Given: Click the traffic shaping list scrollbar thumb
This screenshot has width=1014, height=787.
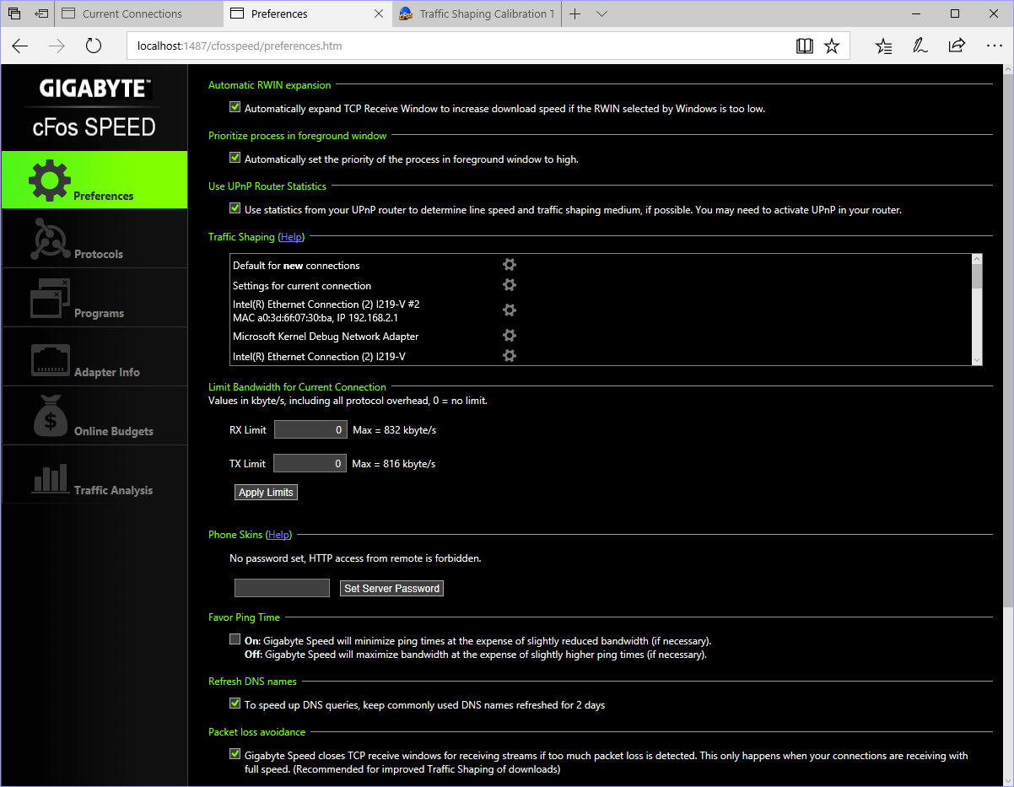Looking at the screenshot, I should 977,278.
